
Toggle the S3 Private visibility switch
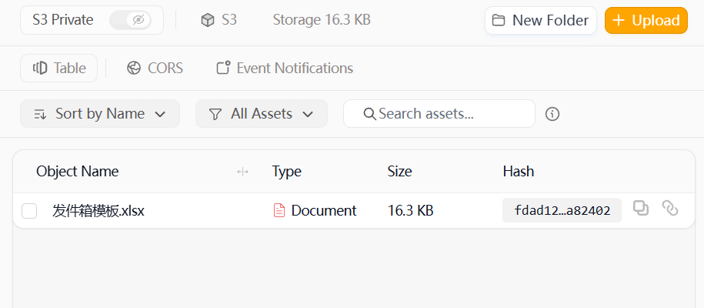130,20
